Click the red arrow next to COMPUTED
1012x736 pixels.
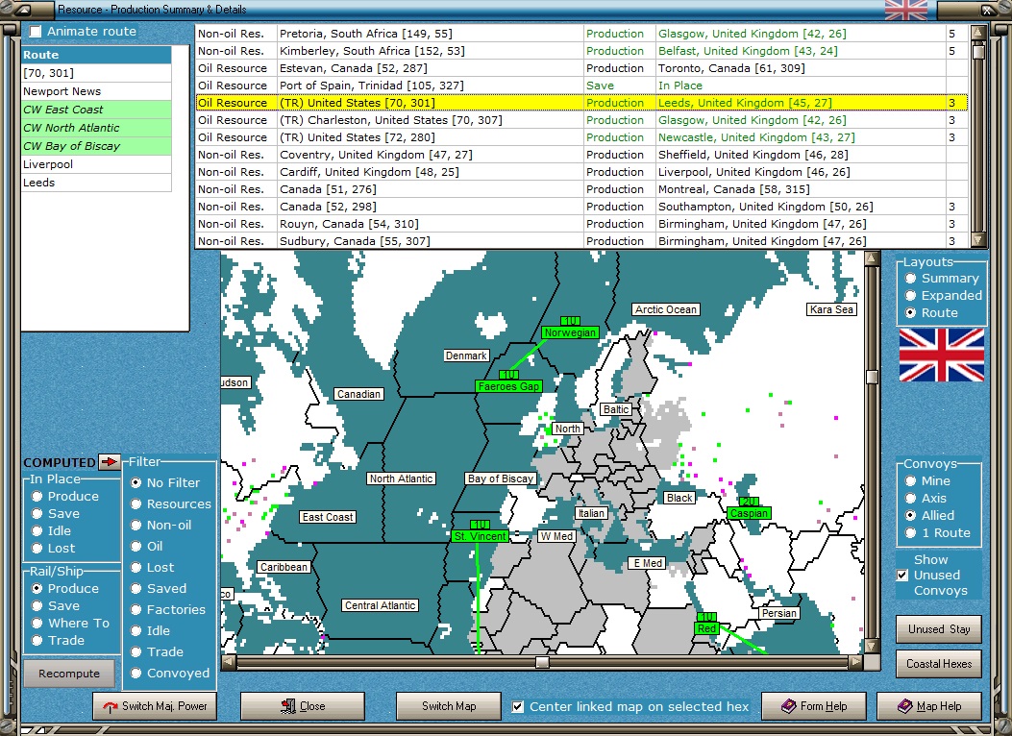pyautogui.click(x=109, y=462)
